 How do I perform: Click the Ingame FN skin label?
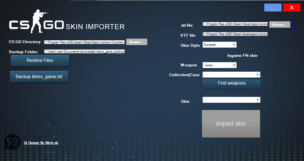[x=242, y=55]
